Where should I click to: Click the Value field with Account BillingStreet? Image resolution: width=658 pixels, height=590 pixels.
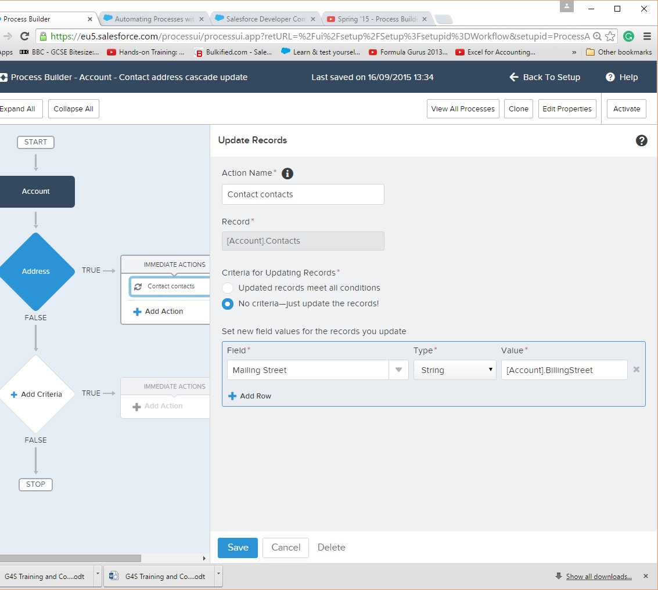click(x=564, y=370)
